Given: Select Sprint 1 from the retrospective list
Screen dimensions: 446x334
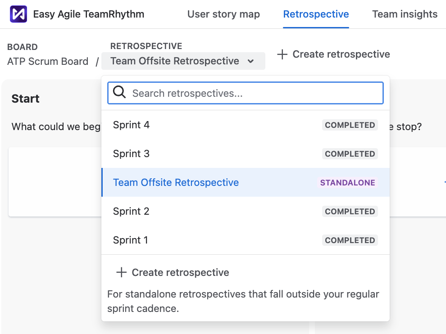Looking at the screenshot, I should click(x=246, y=240).
